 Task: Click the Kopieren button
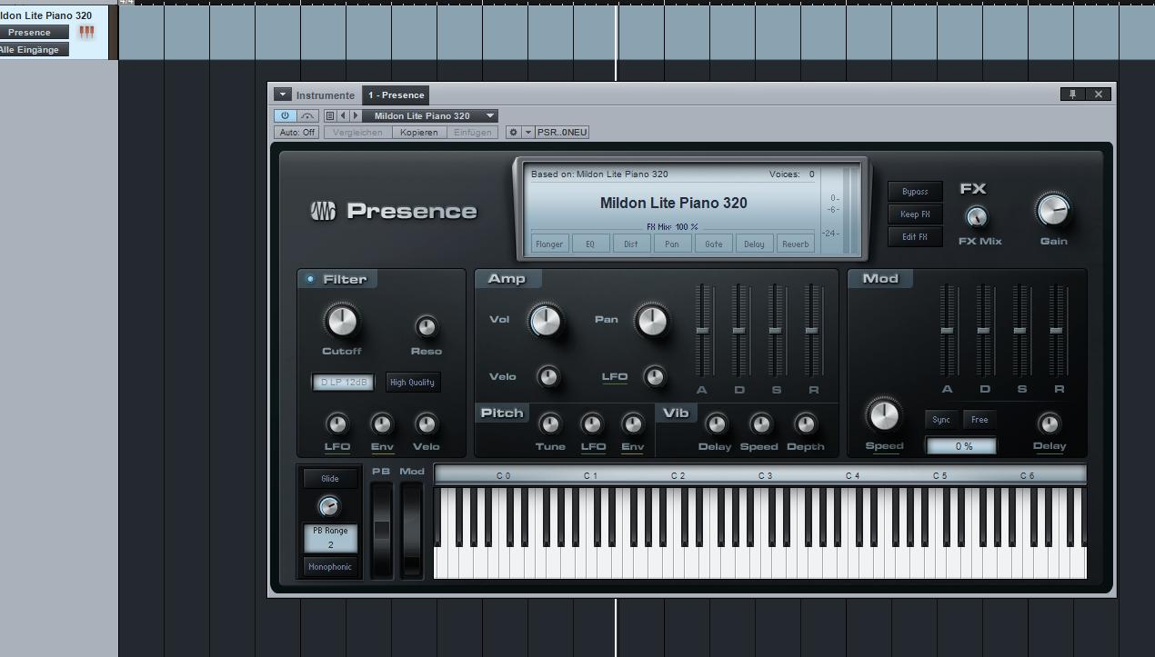click(x=418, y=132)
